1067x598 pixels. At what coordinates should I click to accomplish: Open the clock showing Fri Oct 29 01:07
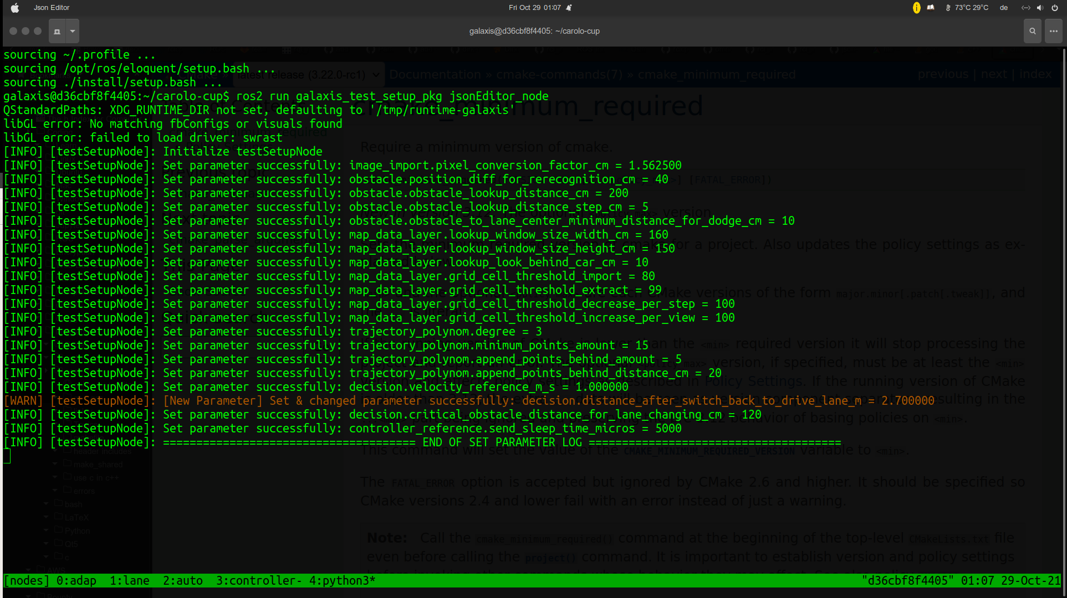coord(534,8)
